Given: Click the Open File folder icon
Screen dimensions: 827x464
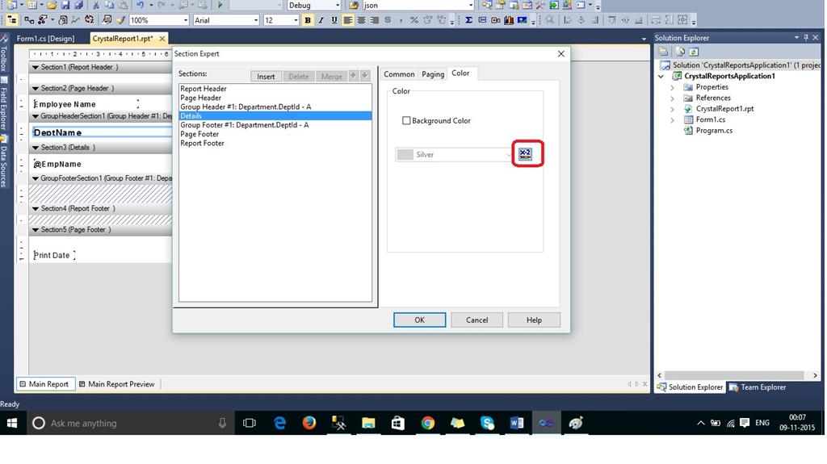Looking at the screenshot, I should tap(52, 5).
